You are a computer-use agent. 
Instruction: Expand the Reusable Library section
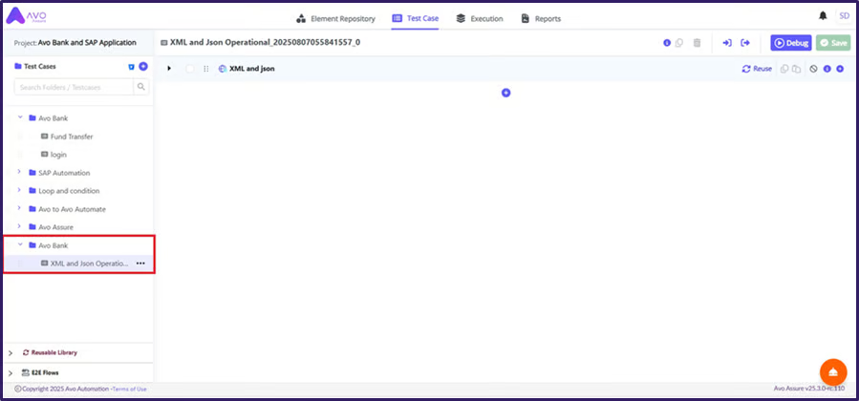pyautogui.click(x=11, y=352)
